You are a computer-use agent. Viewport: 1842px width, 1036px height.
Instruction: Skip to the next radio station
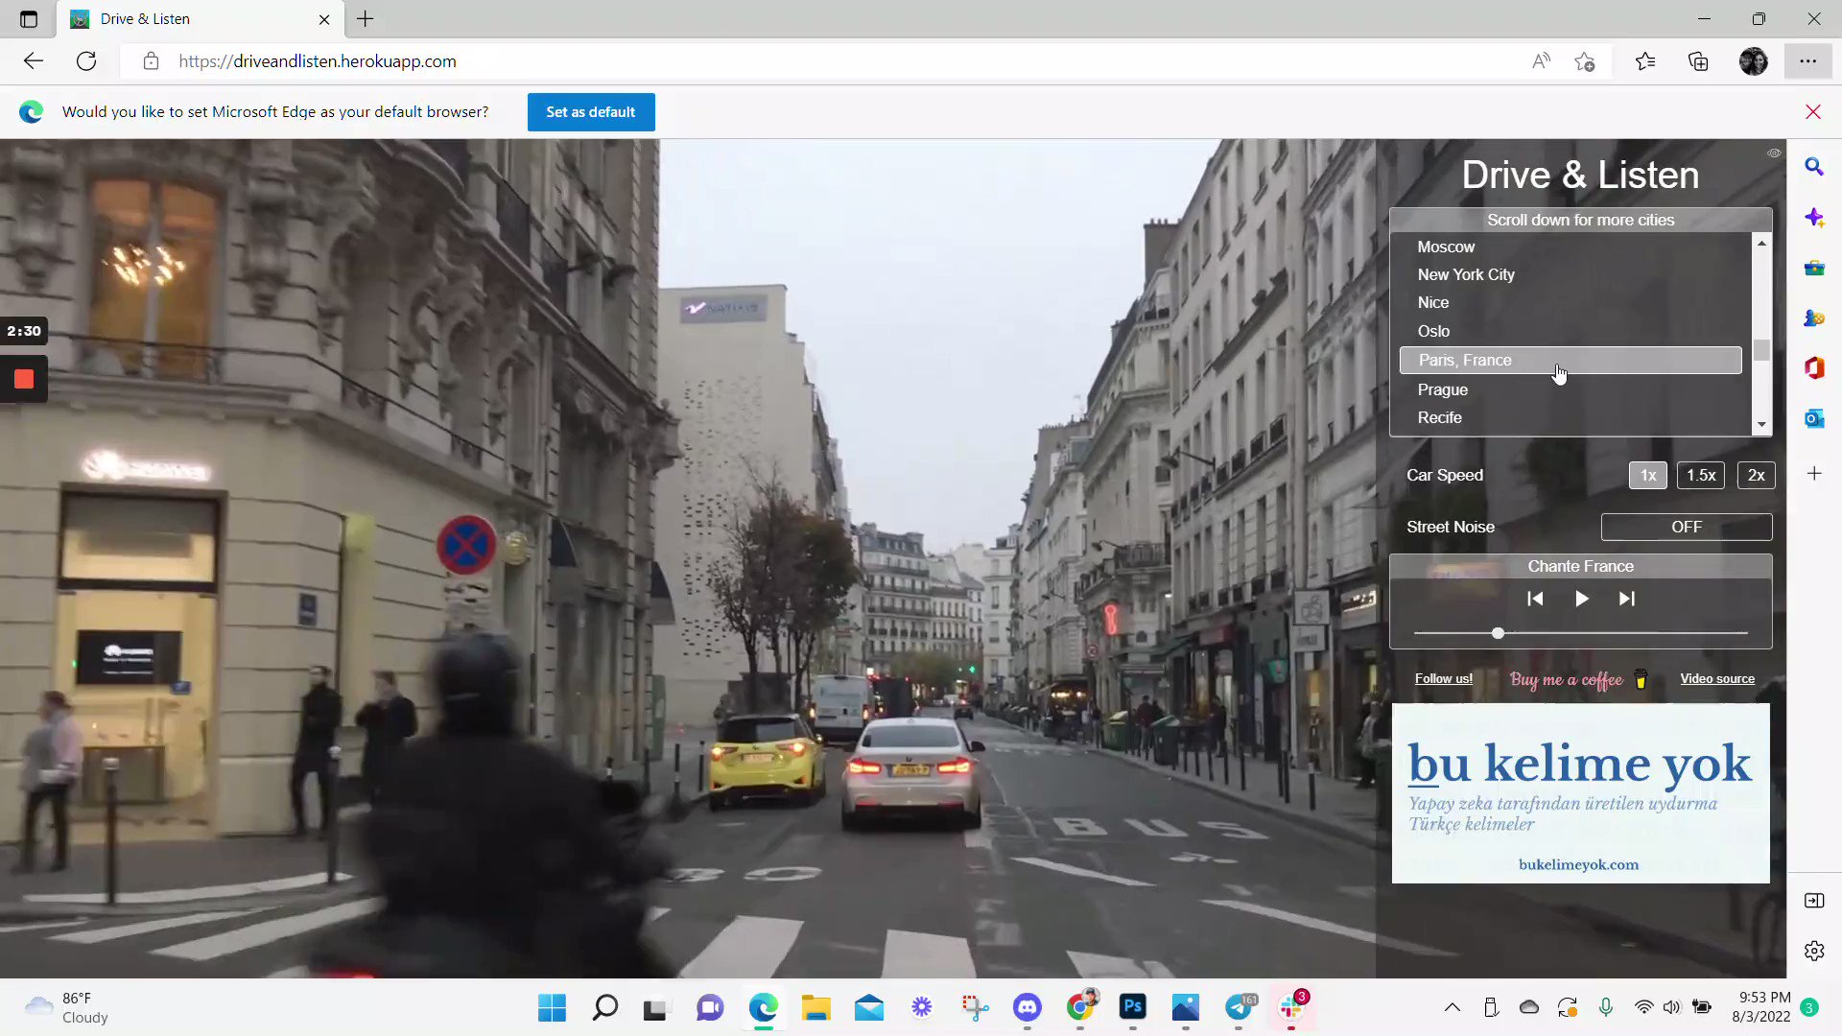[1627, 599]
